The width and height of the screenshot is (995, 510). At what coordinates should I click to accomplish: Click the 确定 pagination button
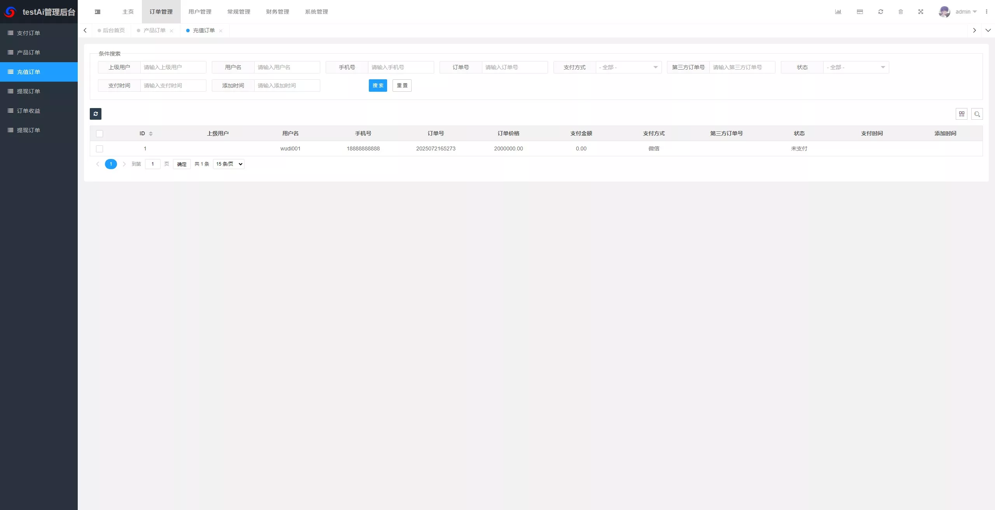click(x=182, y=164)
